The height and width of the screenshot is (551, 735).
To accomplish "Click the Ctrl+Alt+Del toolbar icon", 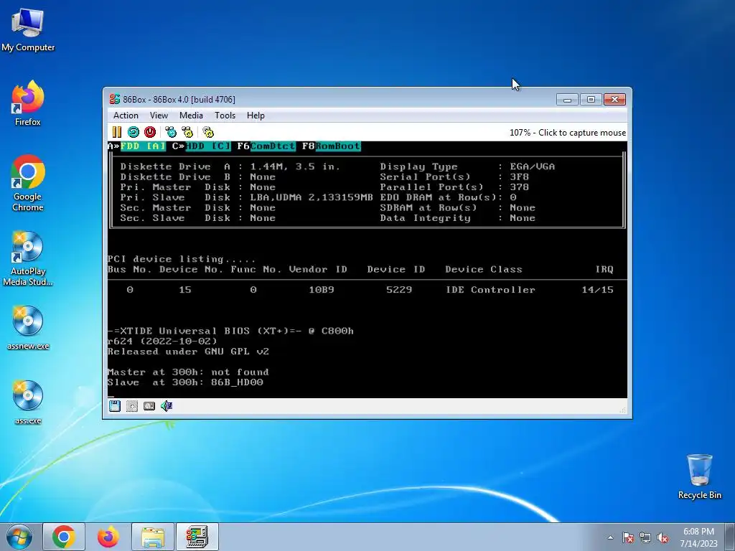I will point(171,132).
